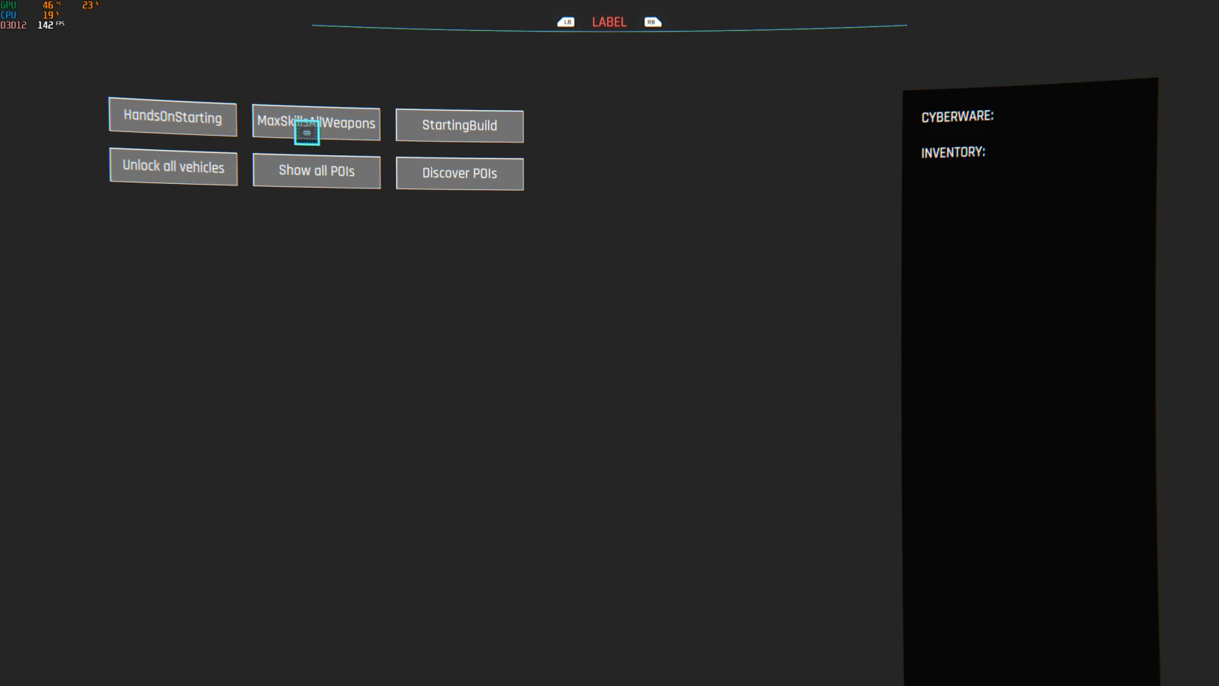This screenshot has width=1219, height=686.
Task: Click the empty black side panel body
Action: pyautogui.click(x=1030, y=415)
